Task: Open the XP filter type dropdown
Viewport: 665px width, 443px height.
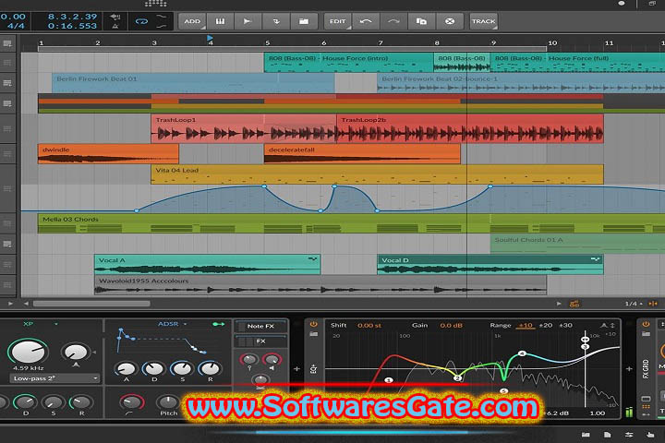Action: click(40, 324)
